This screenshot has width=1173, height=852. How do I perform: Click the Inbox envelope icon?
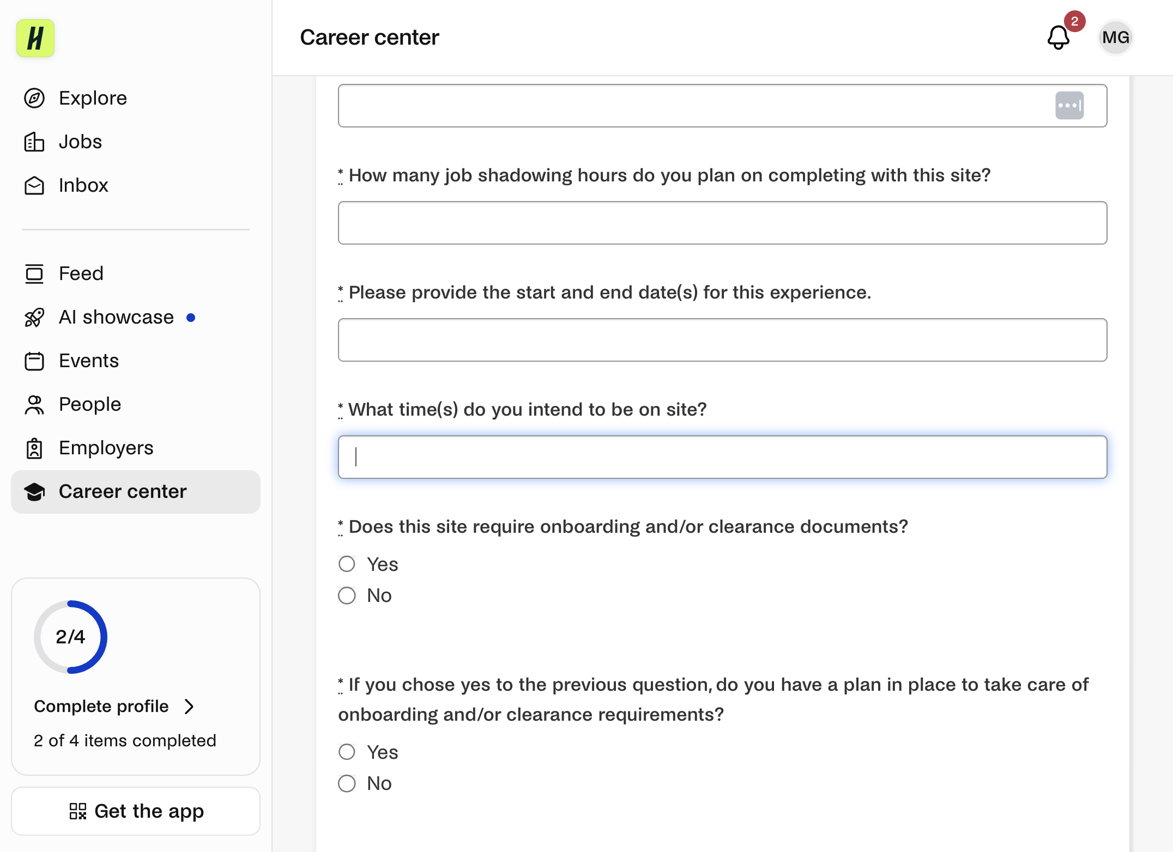(x=34, y=185)
